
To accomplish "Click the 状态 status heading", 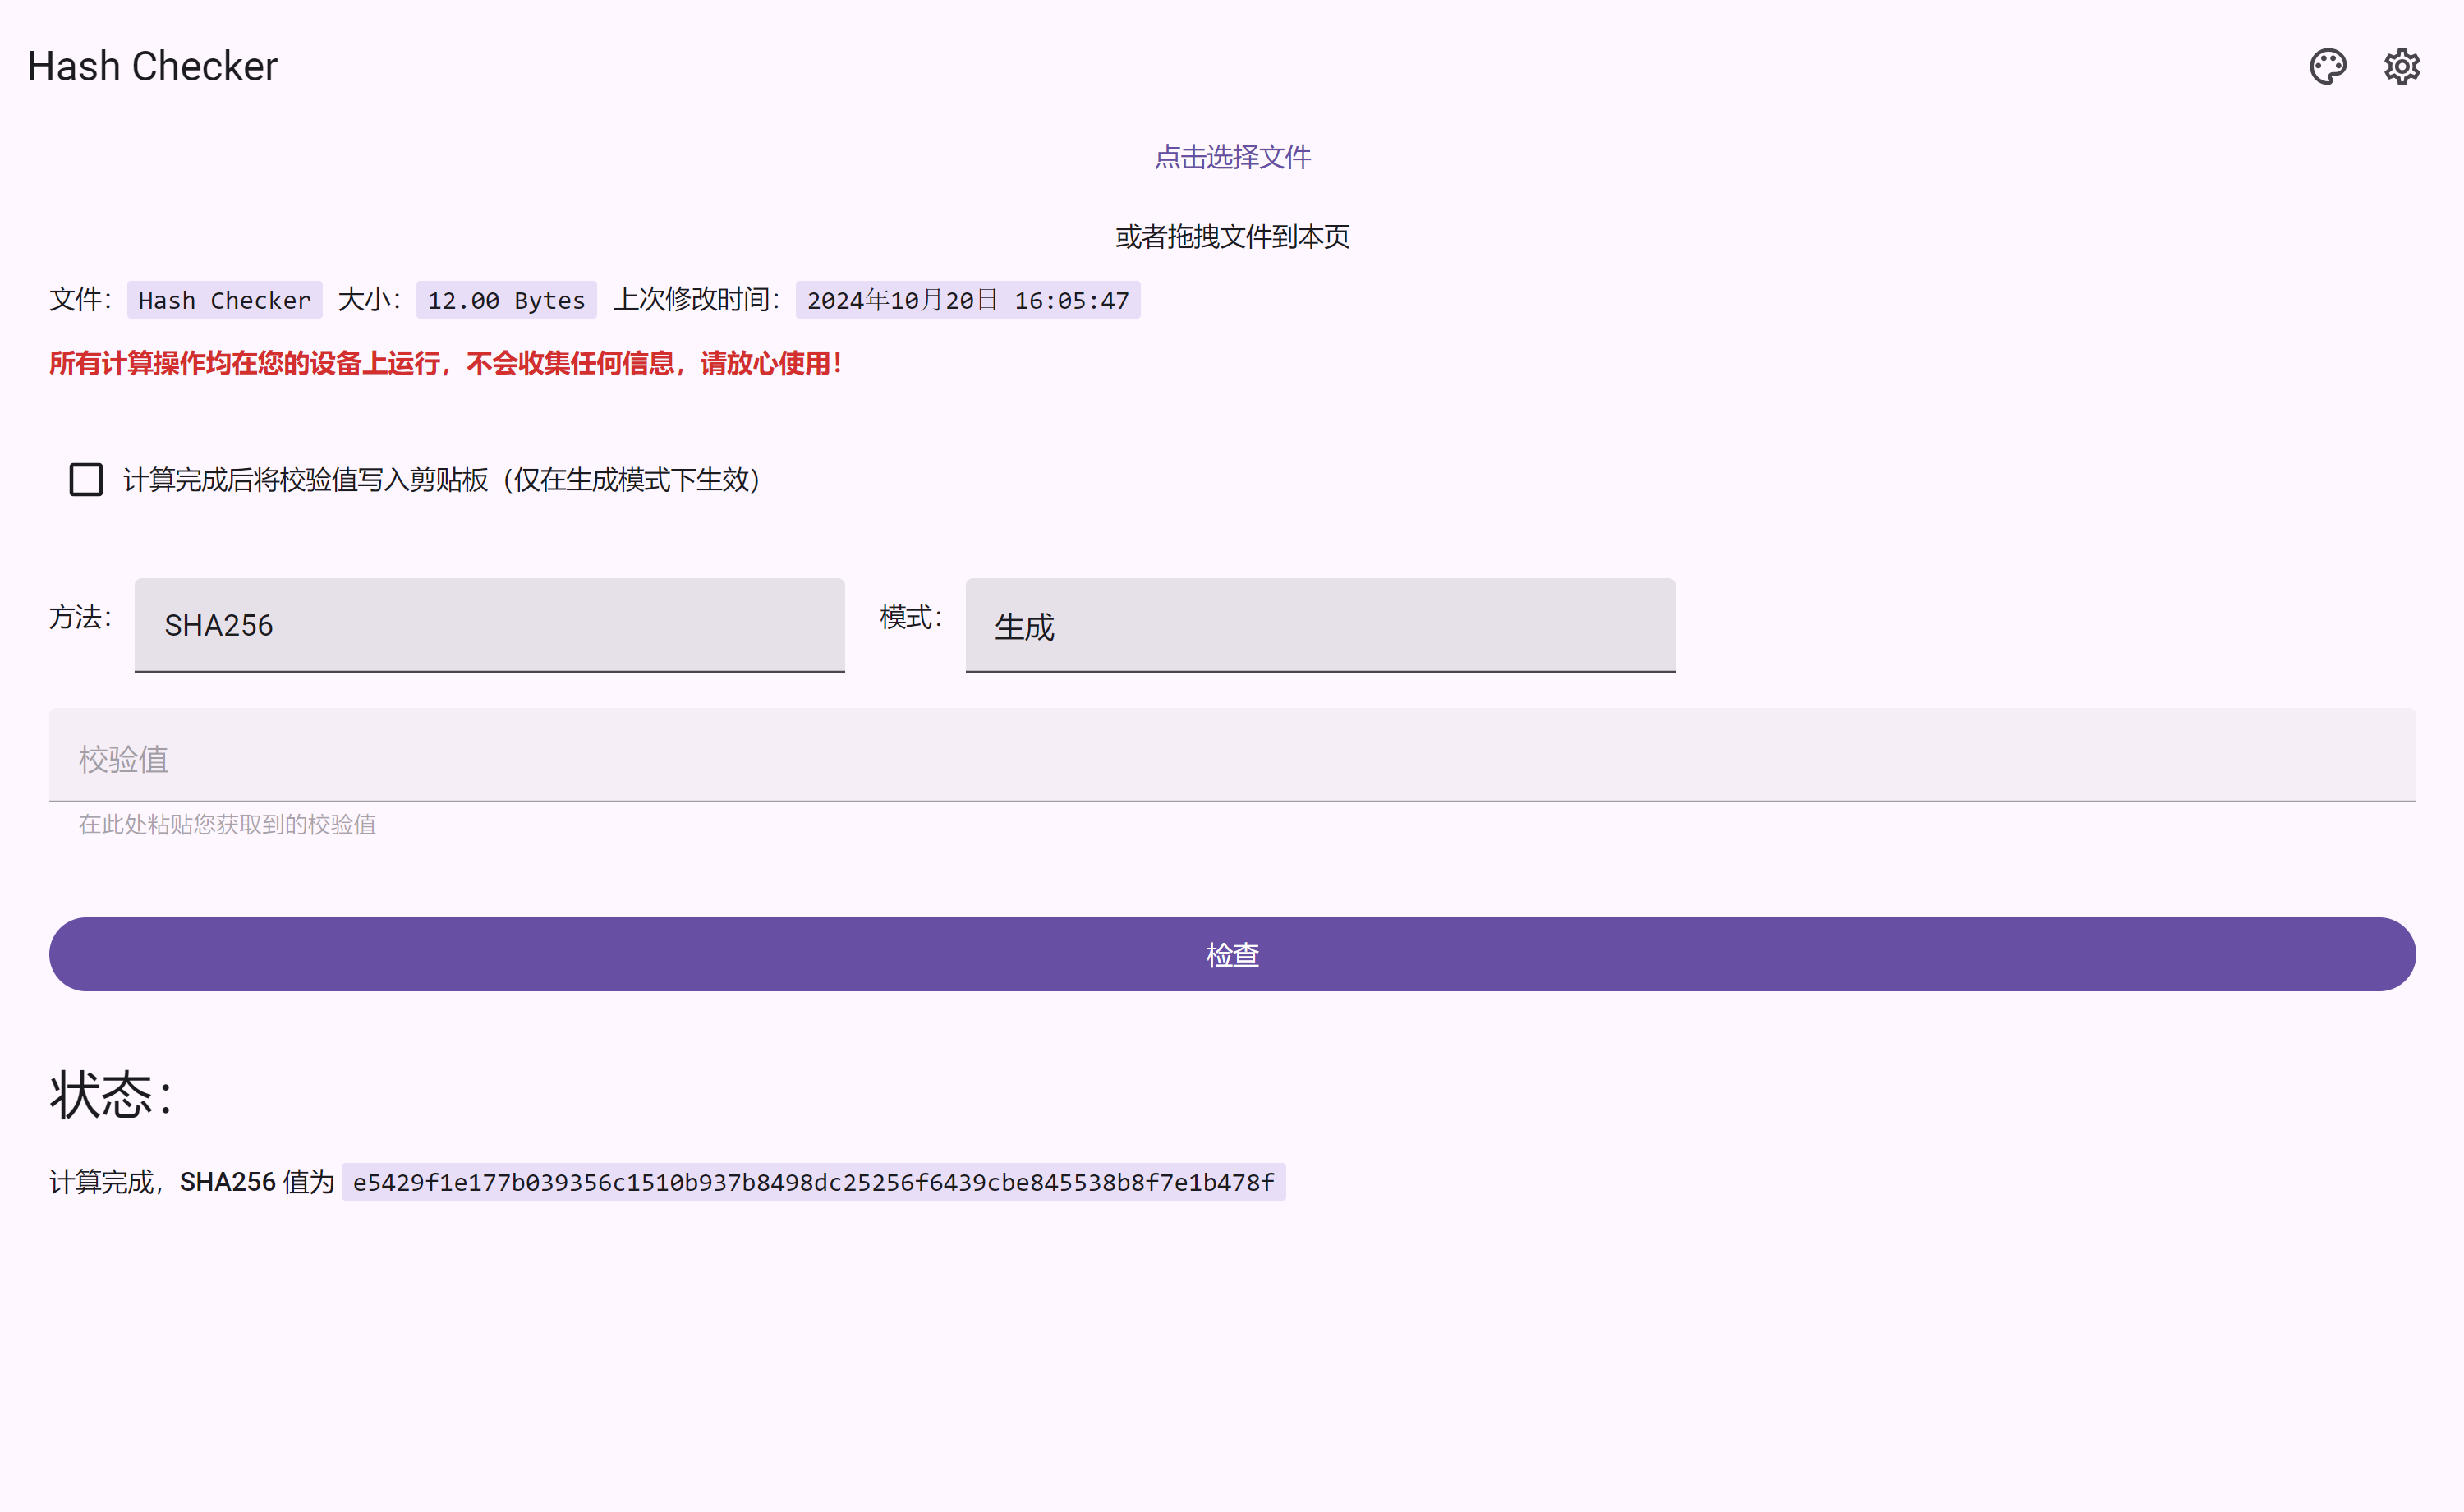I will click(112, 1095).
